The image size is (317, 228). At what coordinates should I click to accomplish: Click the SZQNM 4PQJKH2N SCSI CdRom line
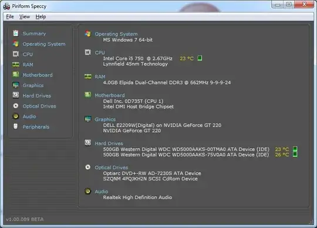[x=150, y=179]
